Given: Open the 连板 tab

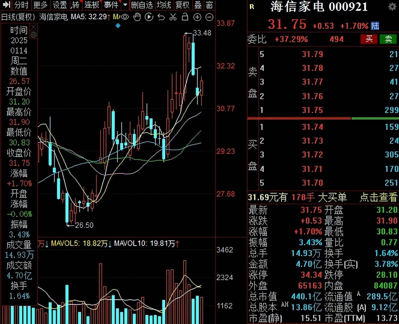Looking at the screenshot, I should pyautogui.click(x=92, y=5).
